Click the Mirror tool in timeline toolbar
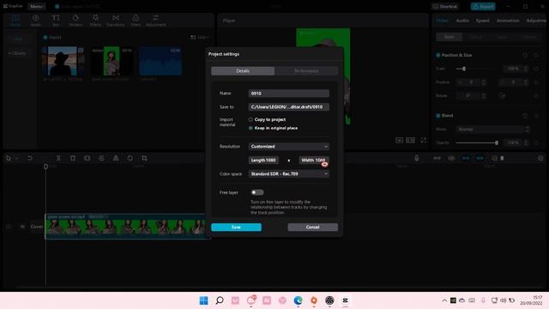This screenshot has width=549, height=309. point(116,158)
